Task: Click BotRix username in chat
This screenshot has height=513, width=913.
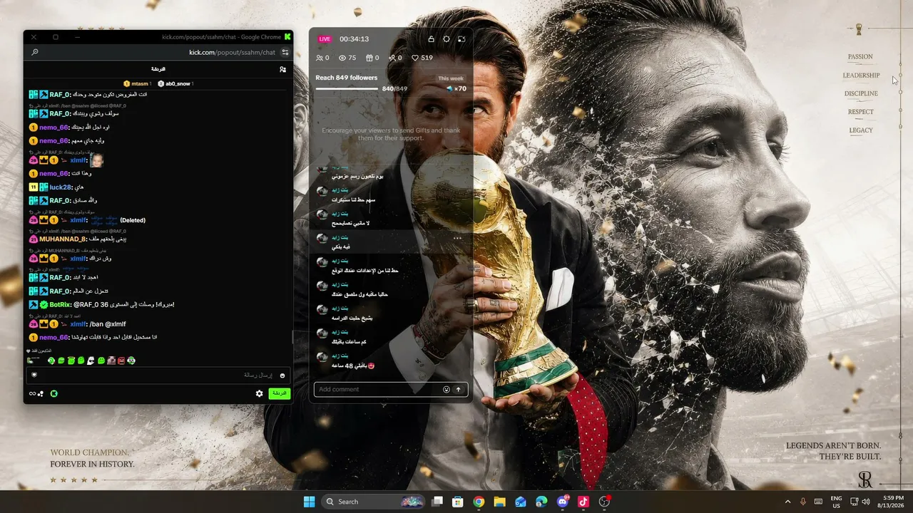Action: pos(60,305)
